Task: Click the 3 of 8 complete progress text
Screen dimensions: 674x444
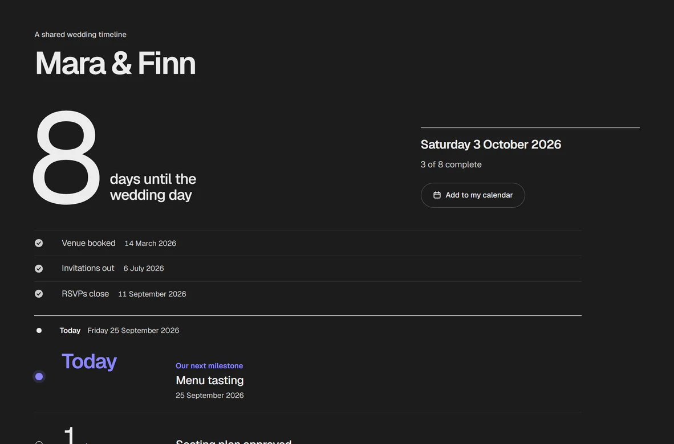Action: [451, 165]
